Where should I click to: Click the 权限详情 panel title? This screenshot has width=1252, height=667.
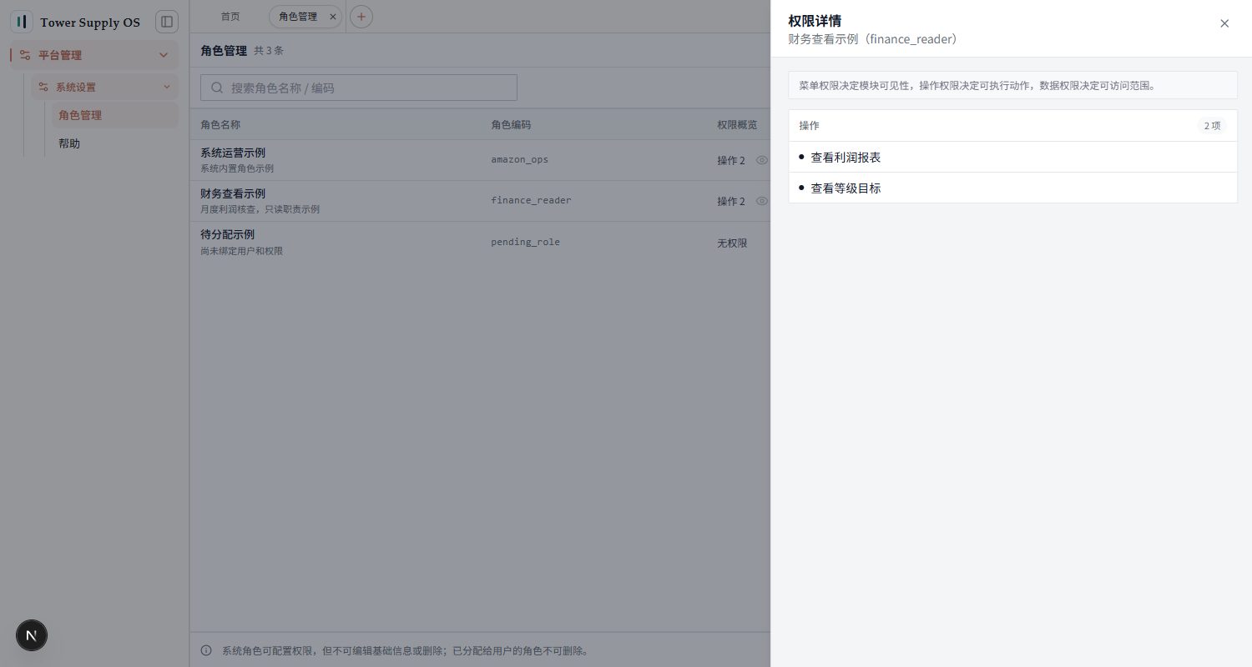pos(815,21)
